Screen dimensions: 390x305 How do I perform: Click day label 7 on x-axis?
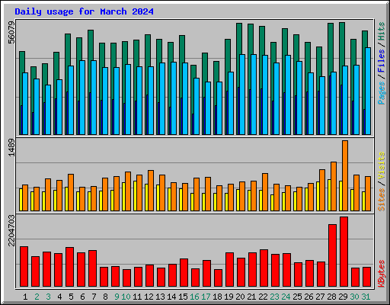tap(94, 297)
